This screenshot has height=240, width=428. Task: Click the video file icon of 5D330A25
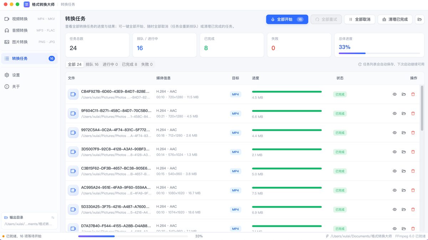(x=73, y=209)
